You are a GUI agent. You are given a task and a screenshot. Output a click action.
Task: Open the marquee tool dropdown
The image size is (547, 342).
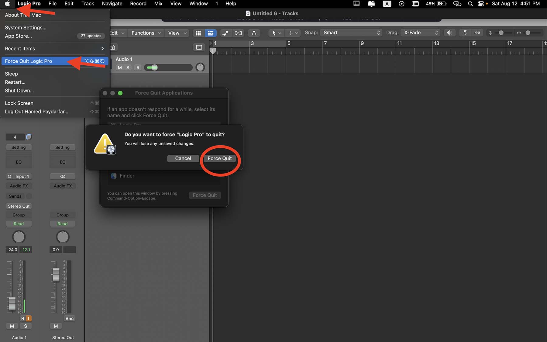pyautogui.click(x=293, y=33)
